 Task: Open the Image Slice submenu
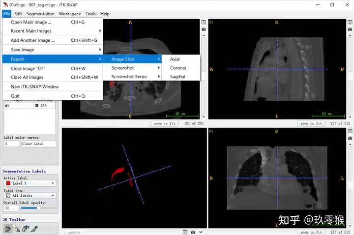132,59
